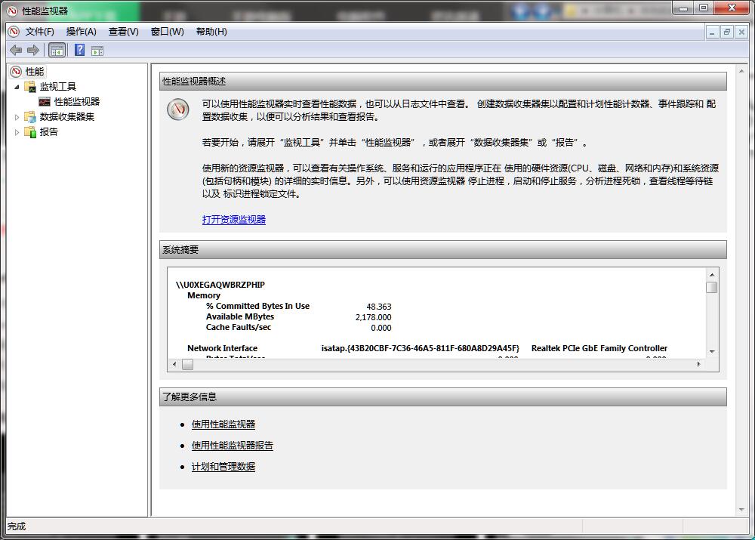The height and width of the screenshot is (540, 755).
Task: Click the system summary vertical scroll thumb
Action: [x=712, y=287]
